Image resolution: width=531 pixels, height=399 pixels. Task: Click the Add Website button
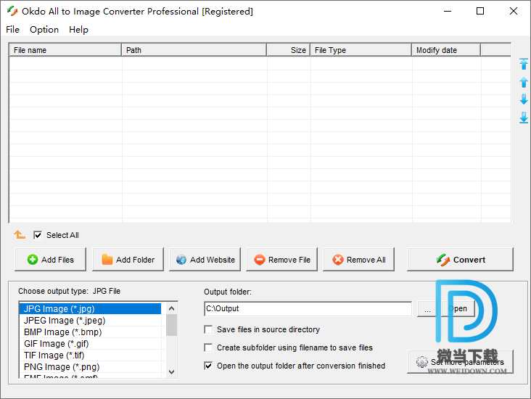(205, 260)
